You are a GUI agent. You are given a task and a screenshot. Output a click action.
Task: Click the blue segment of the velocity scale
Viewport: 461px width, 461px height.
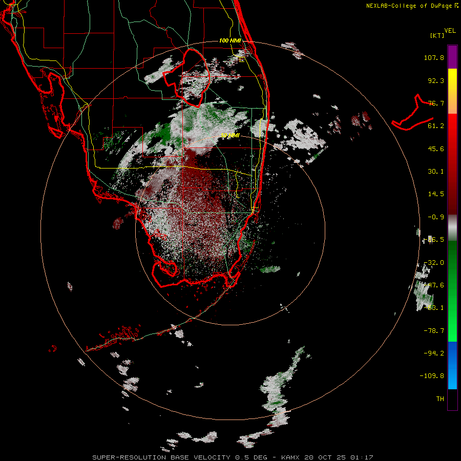[452, 365]
